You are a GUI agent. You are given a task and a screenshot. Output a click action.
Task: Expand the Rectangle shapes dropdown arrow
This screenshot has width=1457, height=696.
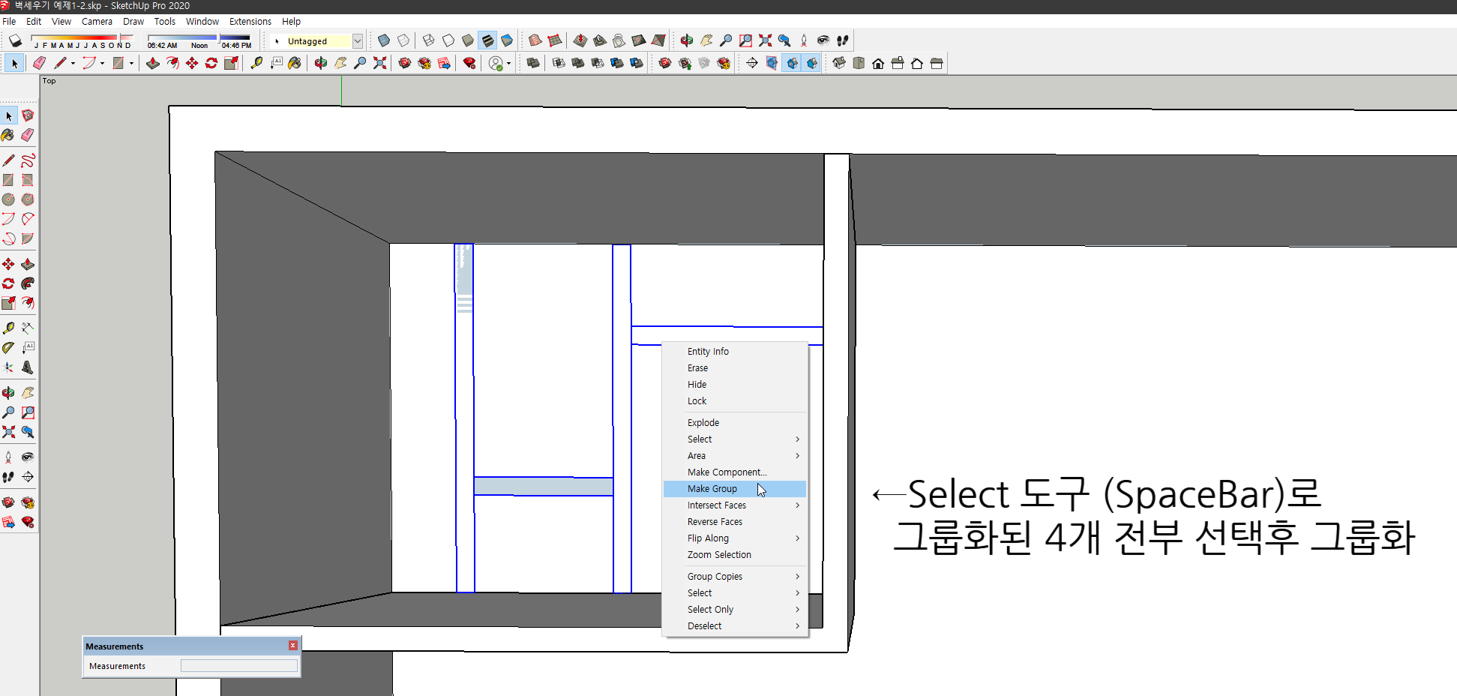[x=131, y=63]
